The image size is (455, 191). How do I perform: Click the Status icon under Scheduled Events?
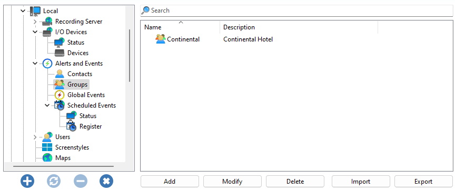tap(72, 116)
